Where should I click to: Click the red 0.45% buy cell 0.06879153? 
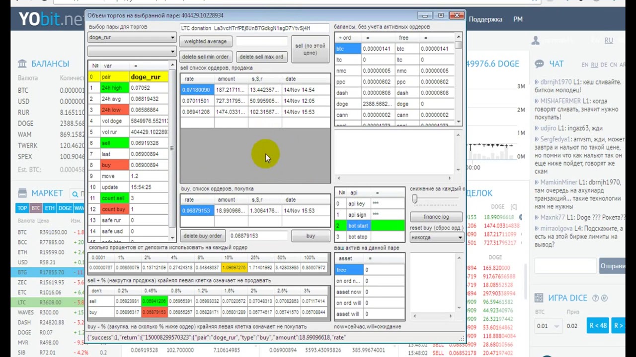click(x=155, y=312)
